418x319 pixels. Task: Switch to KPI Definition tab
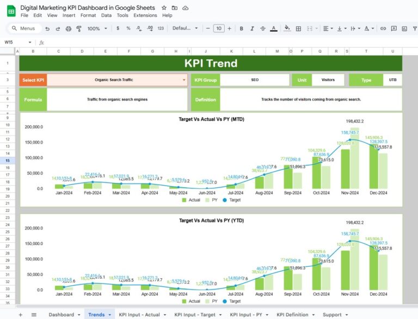pyautogui.click(x=292, y=315)
